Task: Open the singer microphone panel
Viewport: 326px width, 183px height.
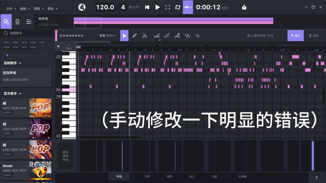Action: pos(6,22)
